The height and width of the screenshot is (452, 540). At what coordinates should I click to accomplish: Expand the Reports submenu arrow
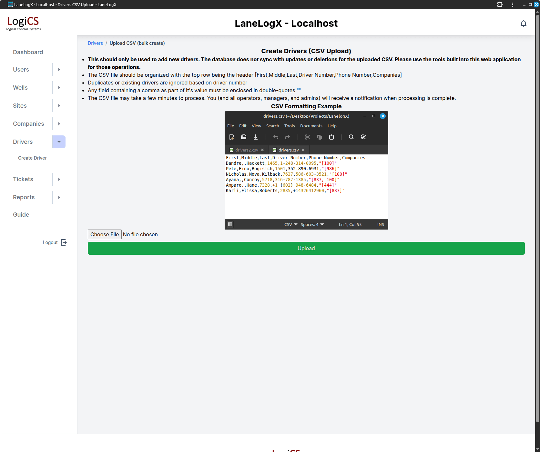click(59, 197)
